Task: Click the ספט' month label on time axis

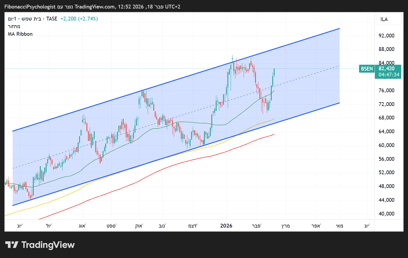Action: pos(111,226)
